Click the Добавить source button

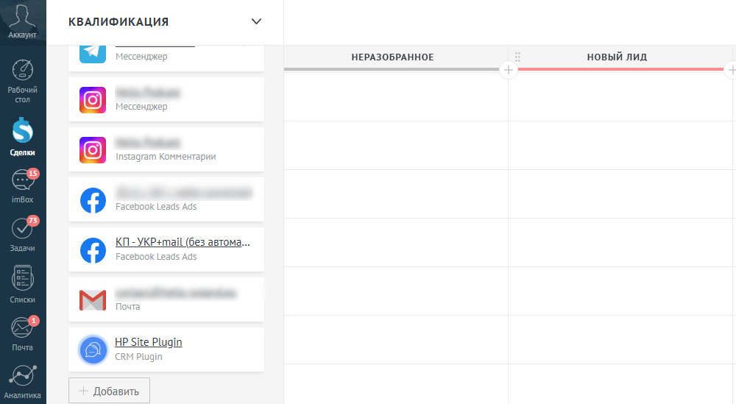[110, 391]
